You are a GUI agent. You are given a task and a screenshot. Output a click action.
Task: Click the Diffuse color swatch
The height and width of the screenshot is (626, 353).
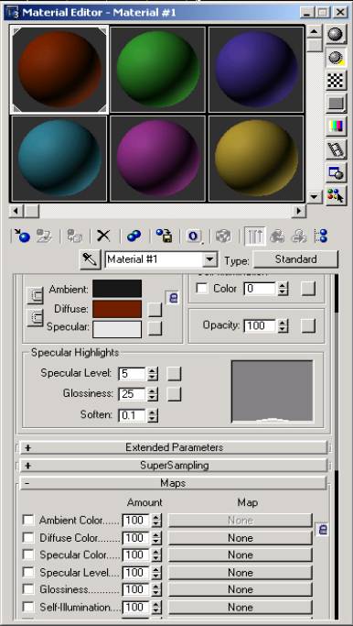point(117,309)
